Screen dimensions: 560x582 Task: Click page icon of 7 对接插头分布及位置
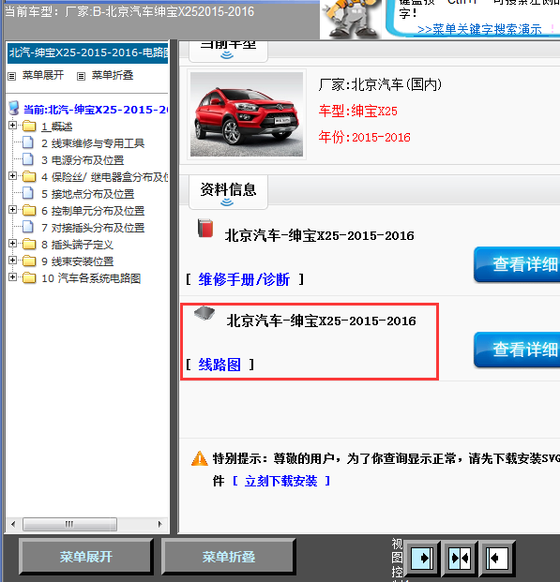[x=28, y=227]
